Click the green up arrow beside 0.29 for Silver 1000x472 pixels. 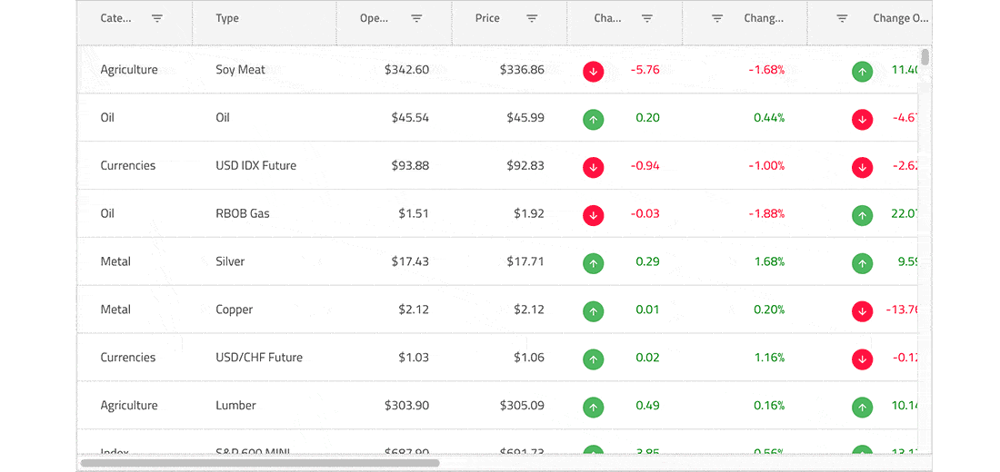click(593, 262)
